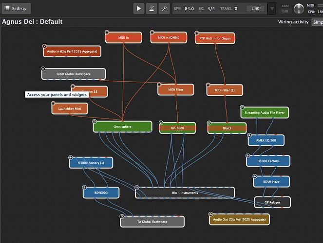The image size is (323, 243).
Task: Click the H3000 Factory (1) corner icon
Action: [x=71, y=157]
